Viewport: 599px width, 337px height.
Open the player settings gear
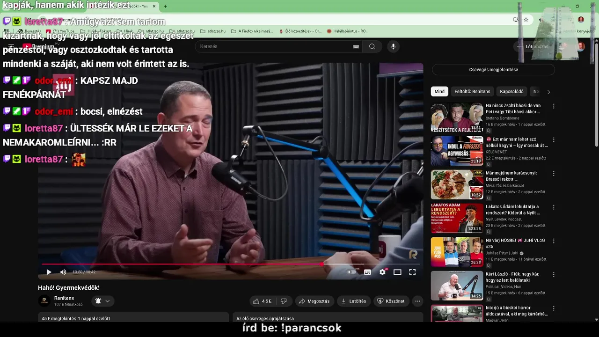click(x=382, y=272)
